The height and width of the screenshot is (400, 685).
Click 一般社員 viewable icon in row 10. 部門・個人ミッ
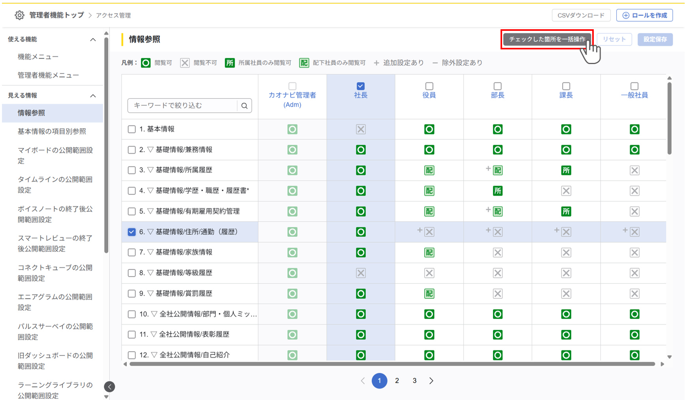click(634, 314)
